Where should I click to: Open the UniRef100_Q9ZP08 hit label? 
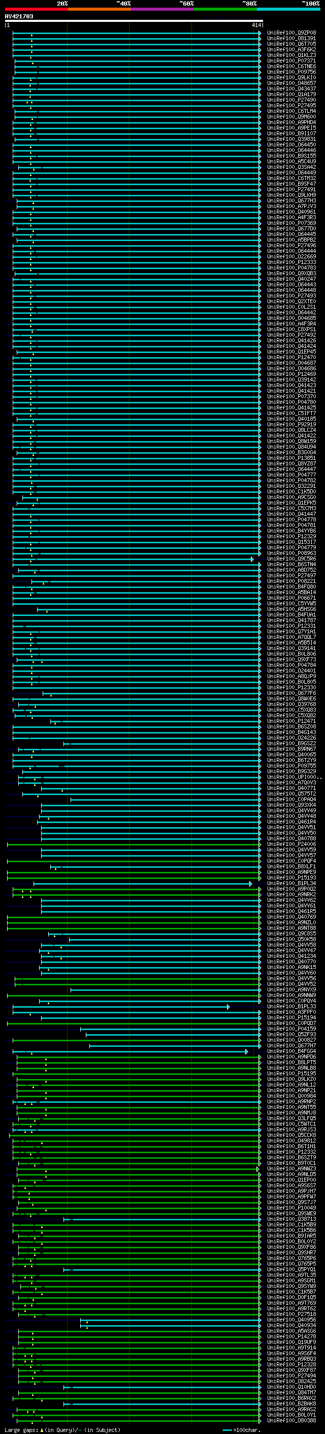tap(291, 33)
